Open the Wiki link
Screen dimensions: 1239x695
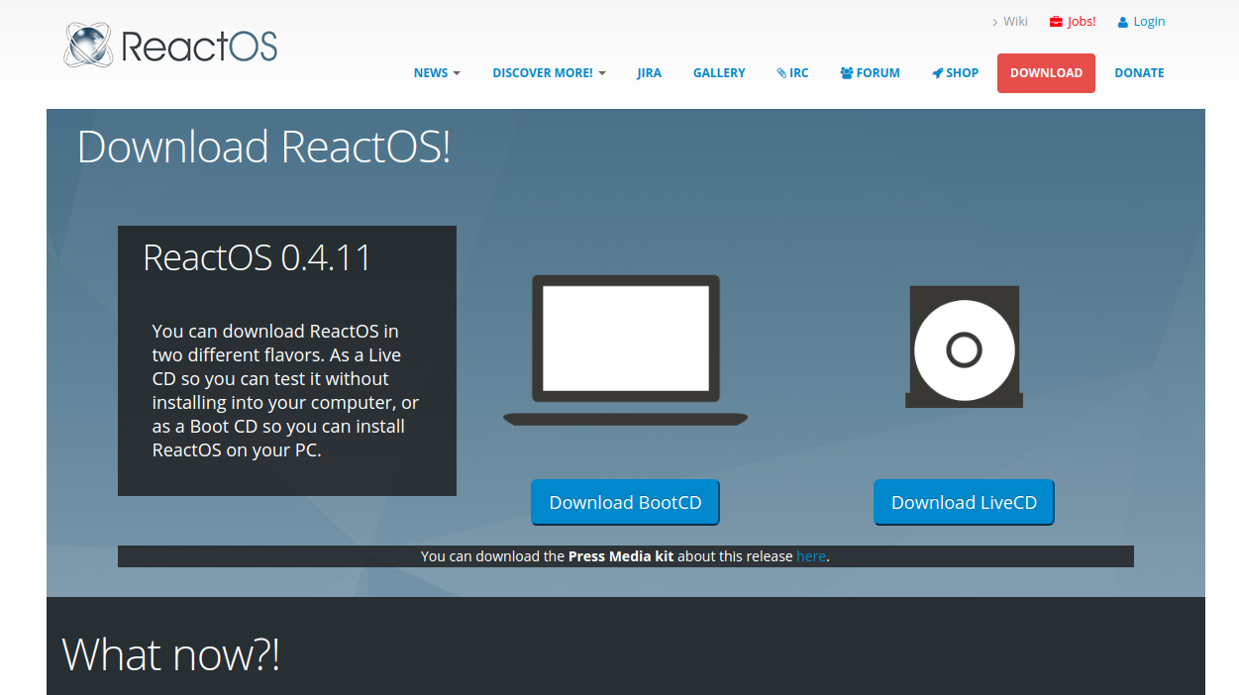[1015, 22]
